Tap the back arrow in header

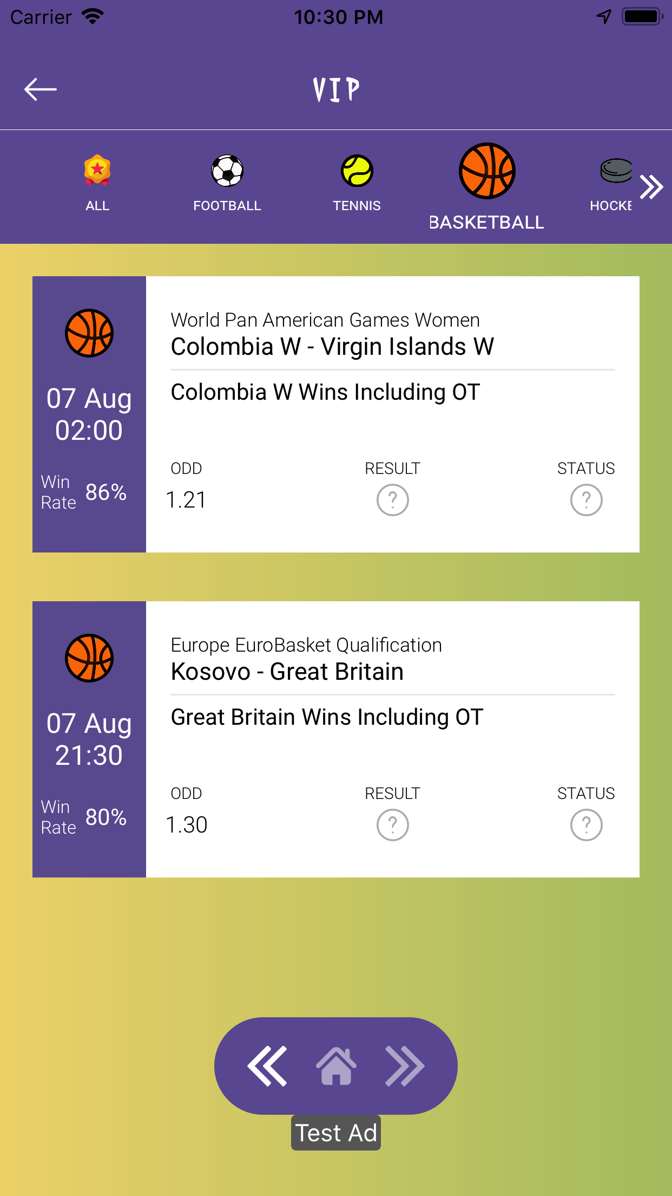[x=41, y=89]
